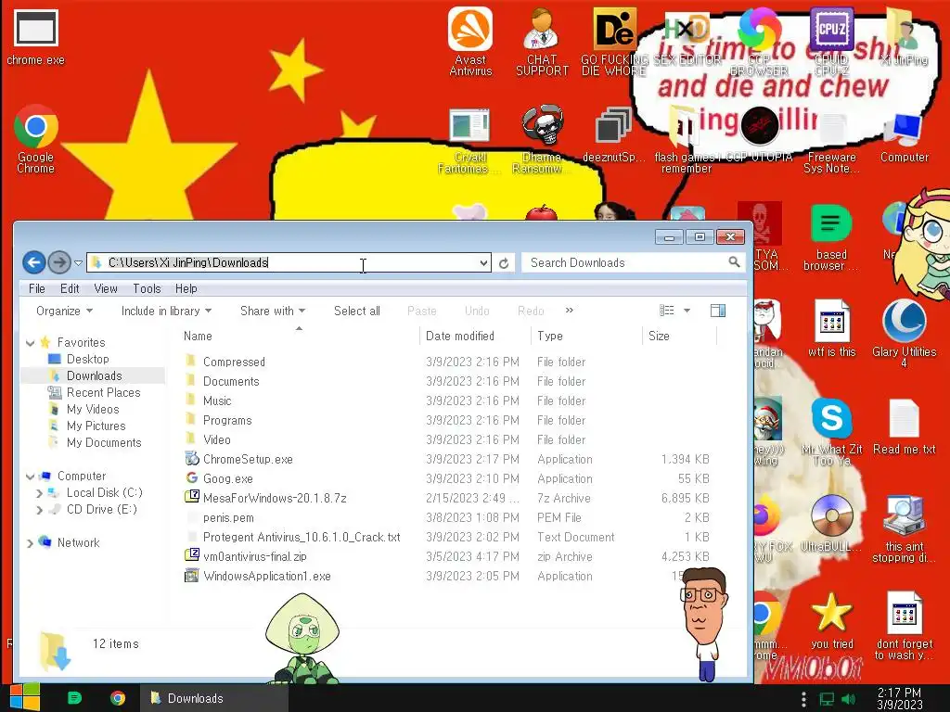The width and height of the screenshot is (950, 712).
Task: Select My Pictures under Favorites
Action: point(96,426)
